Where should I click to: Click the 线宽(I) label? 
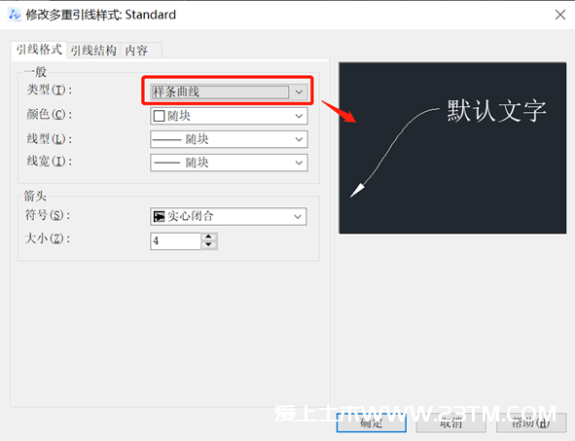(50, 161)
